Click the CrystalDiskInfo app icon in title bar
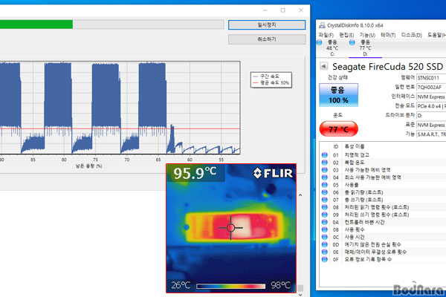 pyautogui.click(x=322, y=25)
